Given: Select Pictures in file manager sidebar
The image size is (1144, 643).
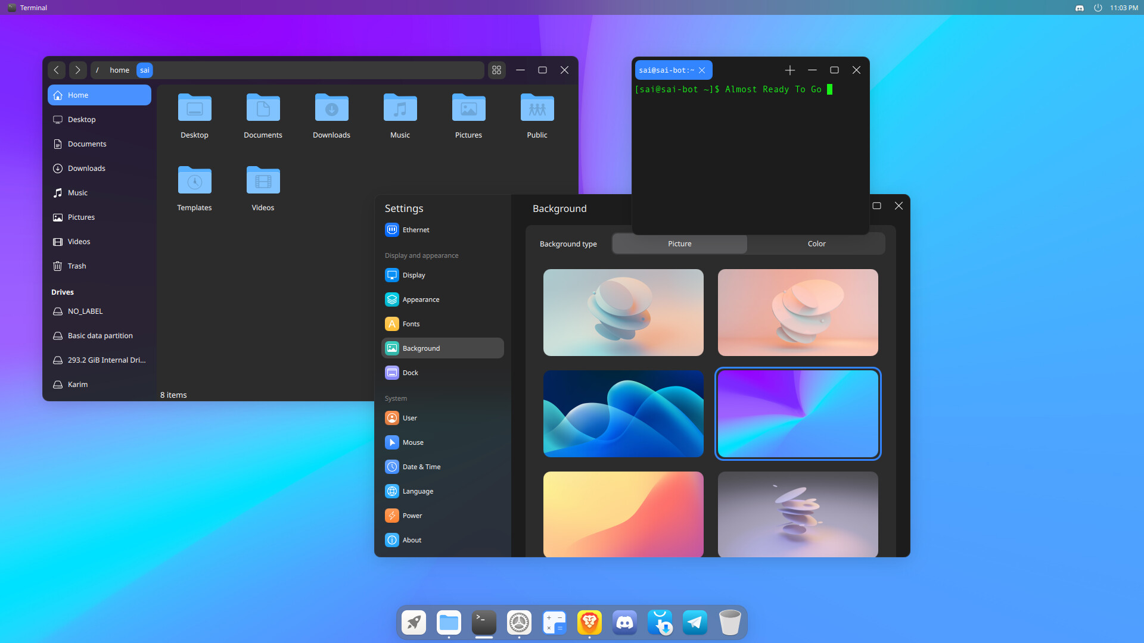Looking at the screenshot, I should [x=100, y=217].
